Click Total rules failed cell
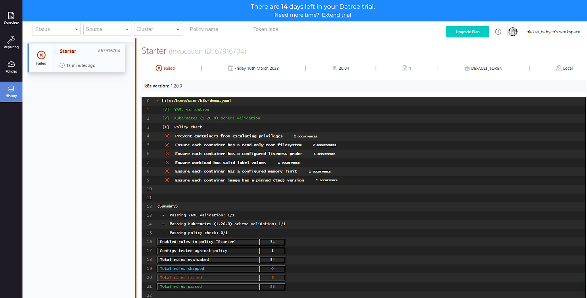The width and height of the screenshot is (587, 298). [x=209, y=277]
